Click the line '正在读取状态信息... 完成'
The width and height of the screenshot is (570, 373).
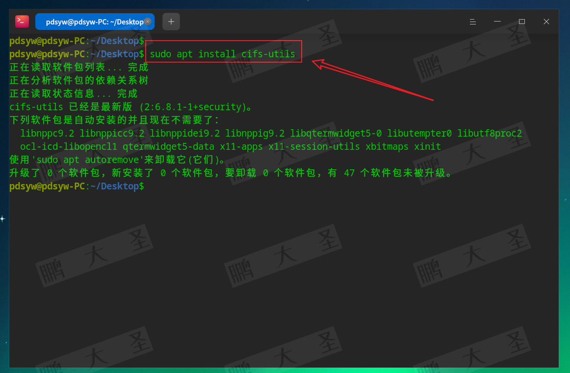click(74, 93)
